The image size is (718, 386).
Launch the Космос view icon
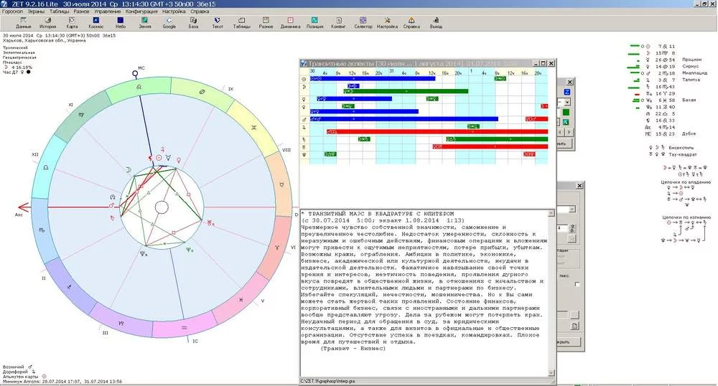pos(95,22)
